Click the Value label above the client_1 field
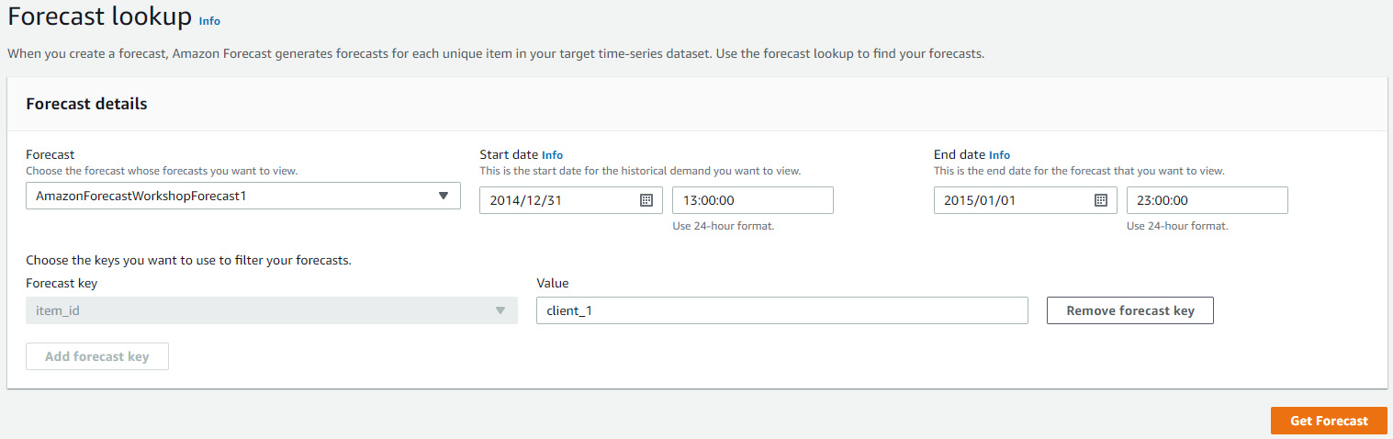1393x439 pixels. point(553,283)
